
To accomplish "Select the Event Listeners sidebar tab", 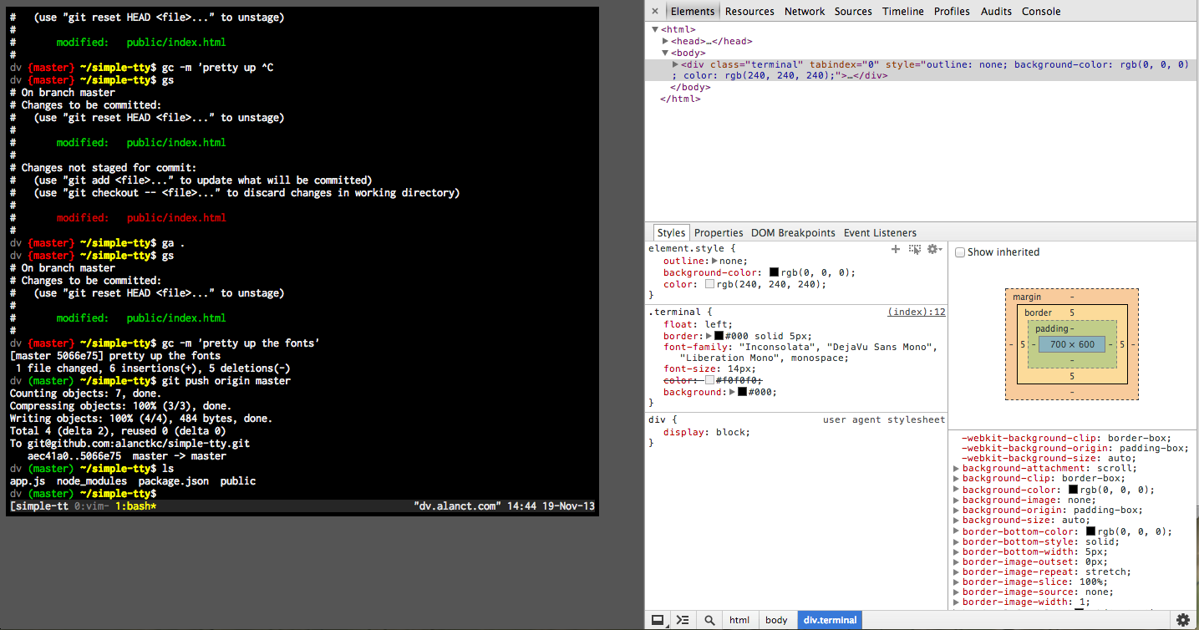I will [x=880, y=233].
